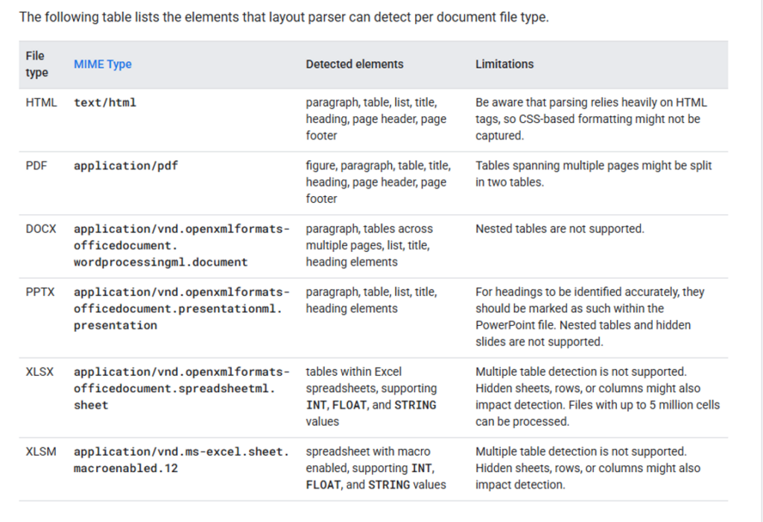763x522 pixels.
Task: Click the intro sentence above the table
Action: click(x=283, y=17)
